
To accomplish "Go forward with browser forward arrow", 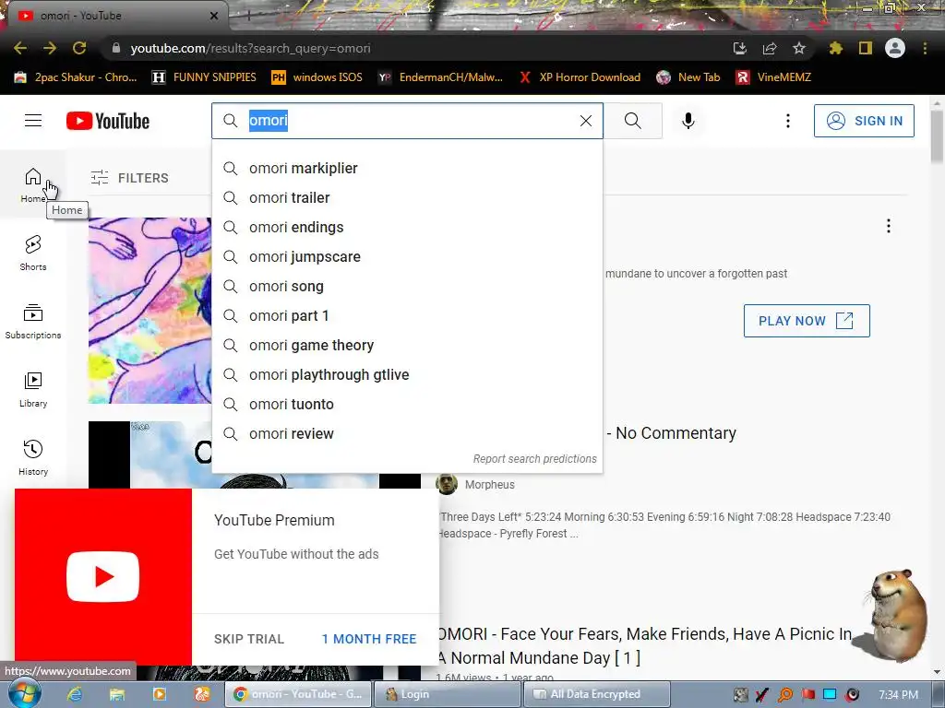I will click(50, 48).
